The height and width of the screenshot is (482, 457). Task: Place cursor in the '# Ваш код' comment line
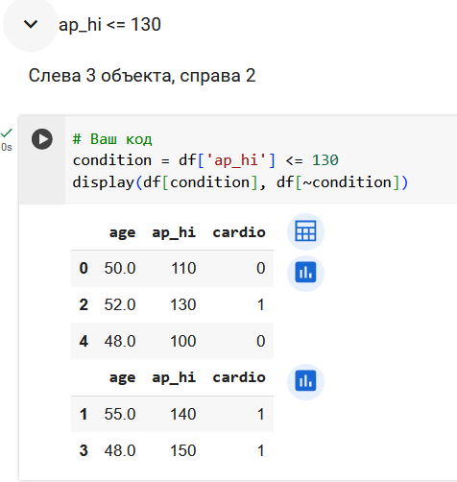pos(112,139)
